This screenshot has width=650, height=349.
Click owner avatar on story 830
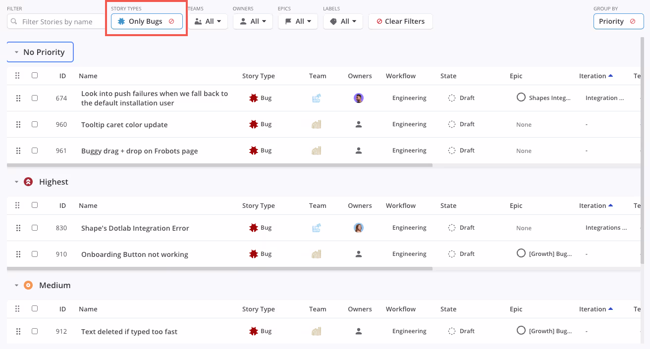click(359, 228)
